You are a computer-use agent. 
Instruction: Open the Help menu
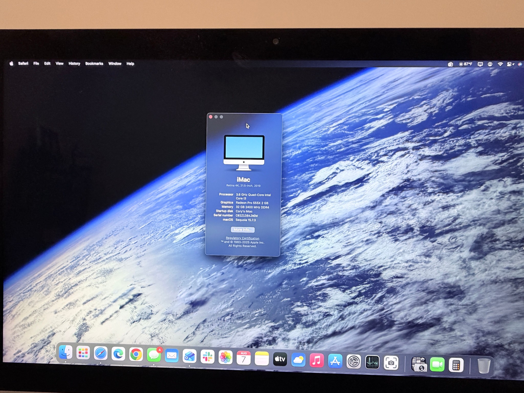[x=130, y=63]
